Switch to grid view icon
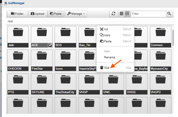 pos(127,14)
